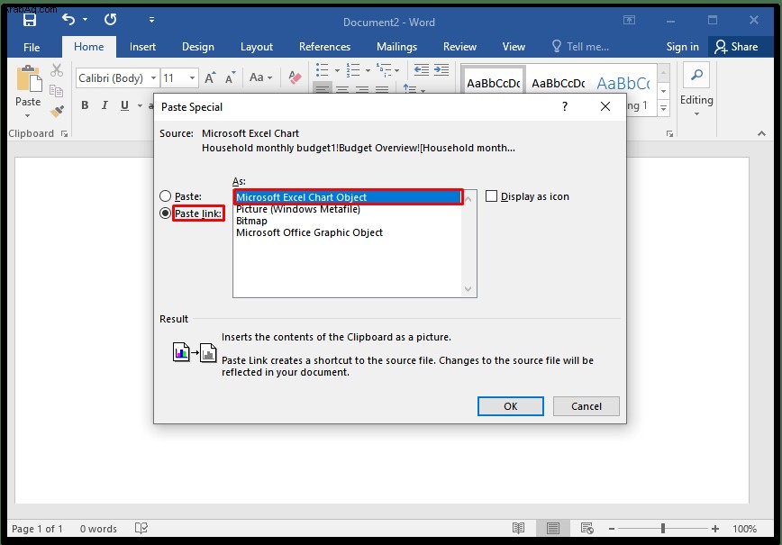782x545 pixels.
Task: Open the Editing group dropdown
Action: coord(696,114)
